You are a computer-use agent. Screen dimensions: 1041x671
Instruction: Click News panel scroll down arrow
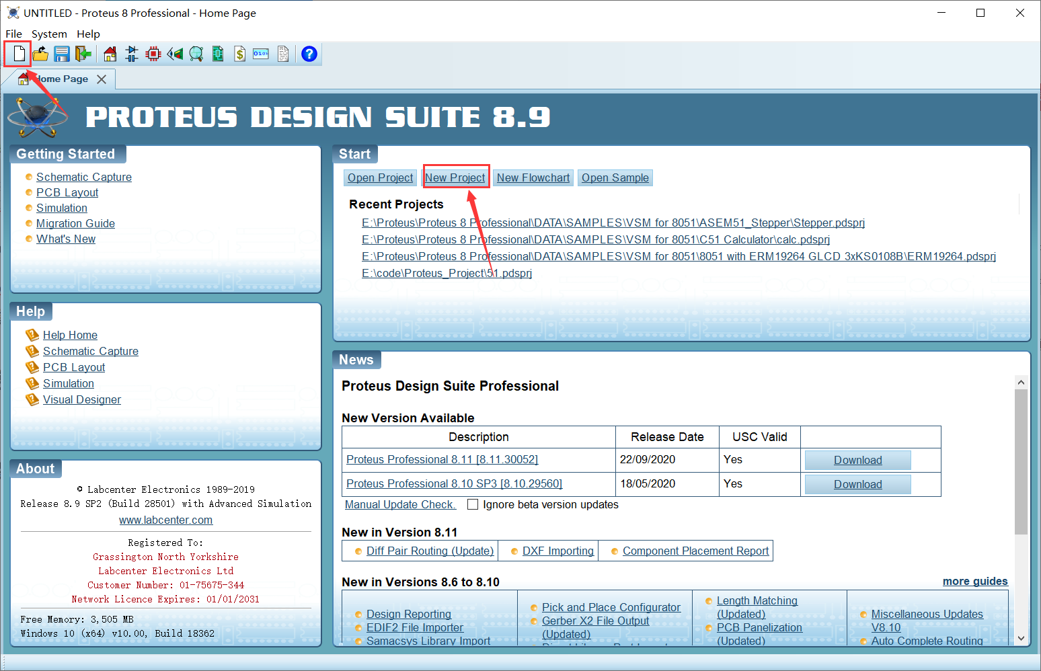tap(1021, 638)
